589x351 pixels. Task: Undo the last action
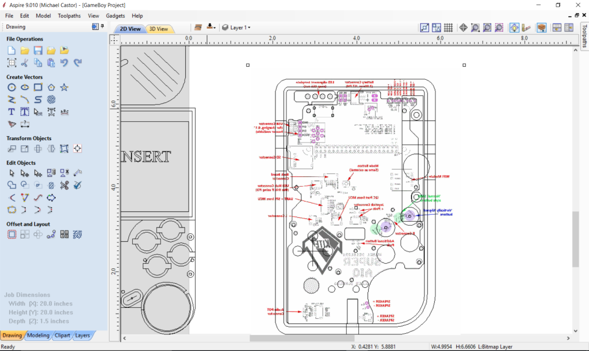(64, 63)
